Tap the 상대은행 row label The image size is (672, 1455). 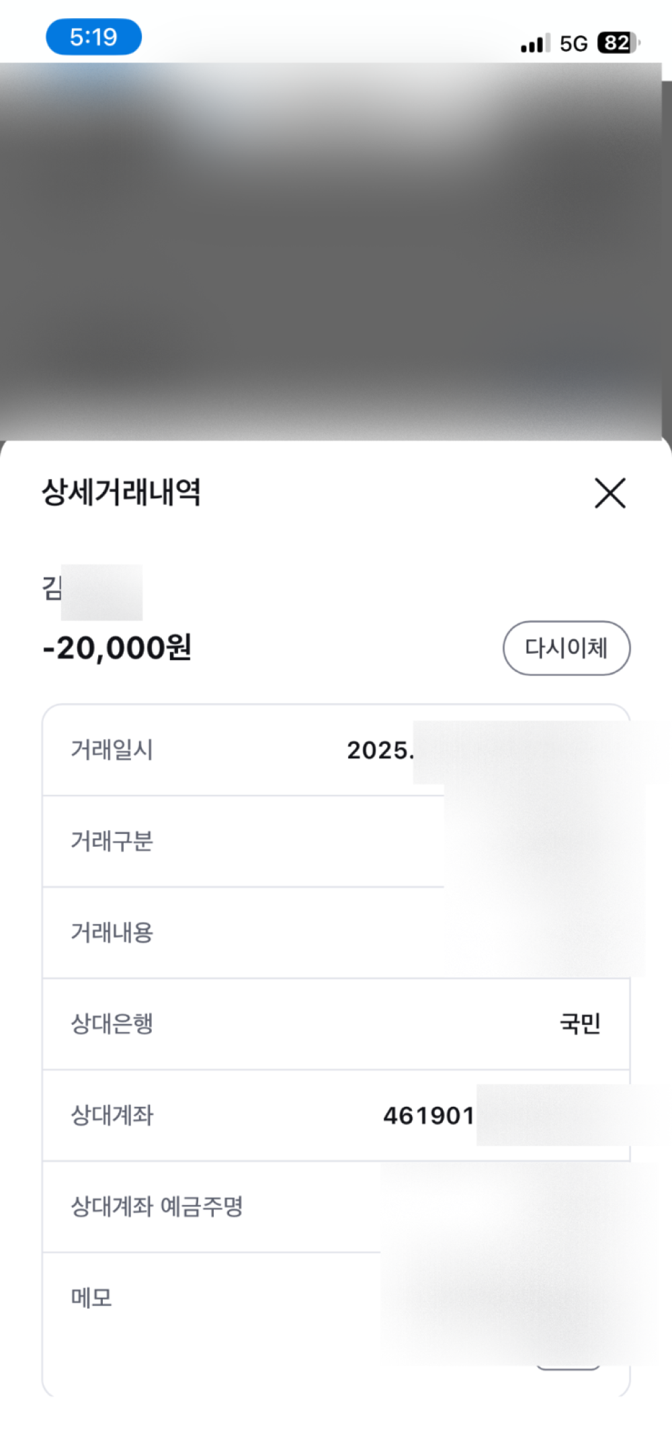(x=112, y=1024)
